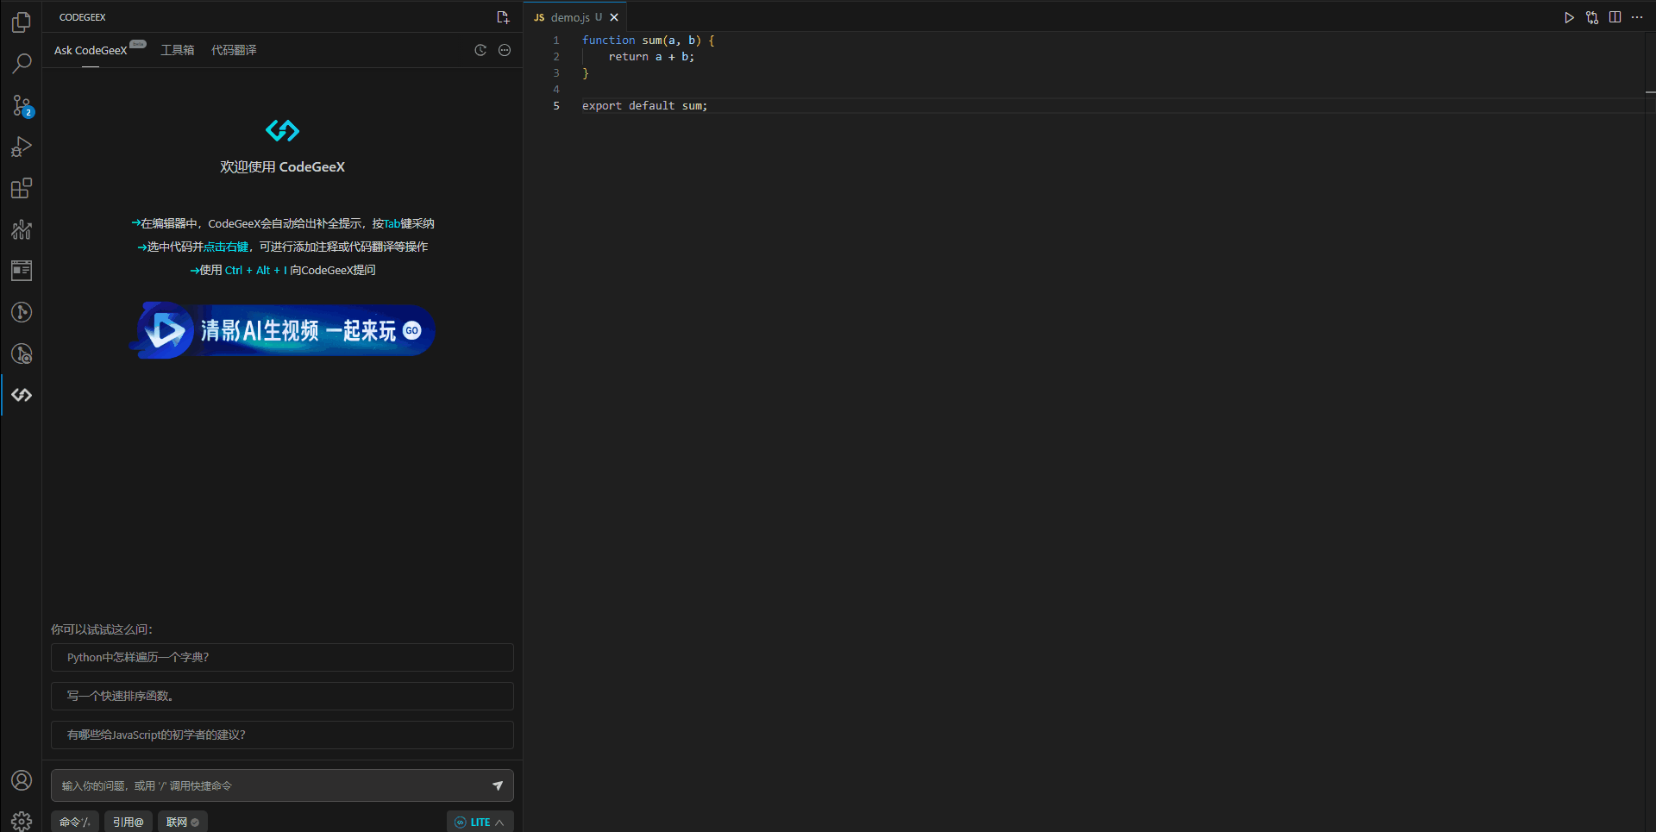Click the 命令 / quick command button
Screen dimensions: 1656x832
pyautogui.click(x=74, y=822)
